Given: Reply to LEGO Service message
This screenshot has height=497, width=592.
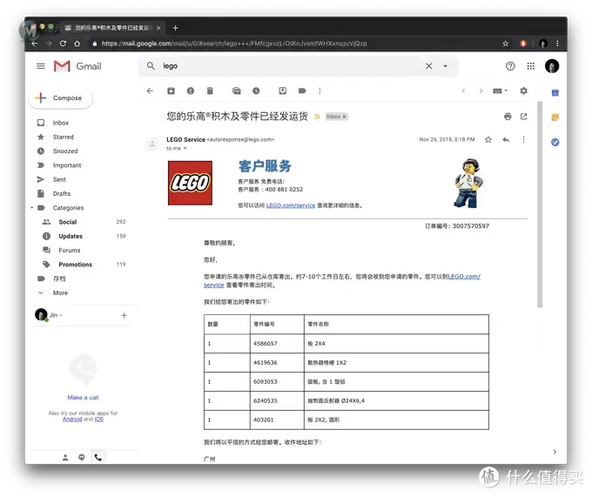Looking at the screenshot, I should point(506,139).
